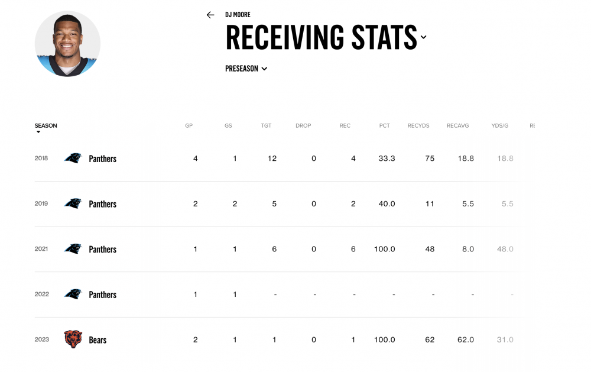Image resolution: width=591 pixels, height=372 pixels.
Task: Click the Panthers logo in the 2022 row
Action: click(x=73, y=294)
